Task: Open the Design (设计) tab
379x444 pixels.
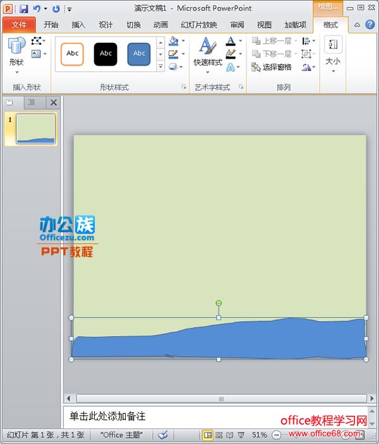Action: tap(105, 25)
